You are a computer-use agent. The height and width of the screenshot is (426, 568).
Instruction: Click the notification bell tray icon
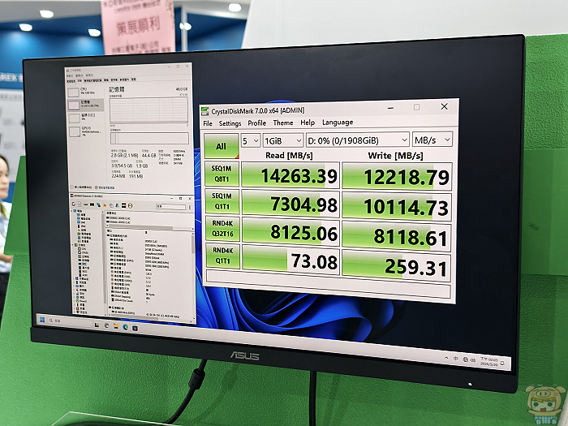tap(502, 363)
